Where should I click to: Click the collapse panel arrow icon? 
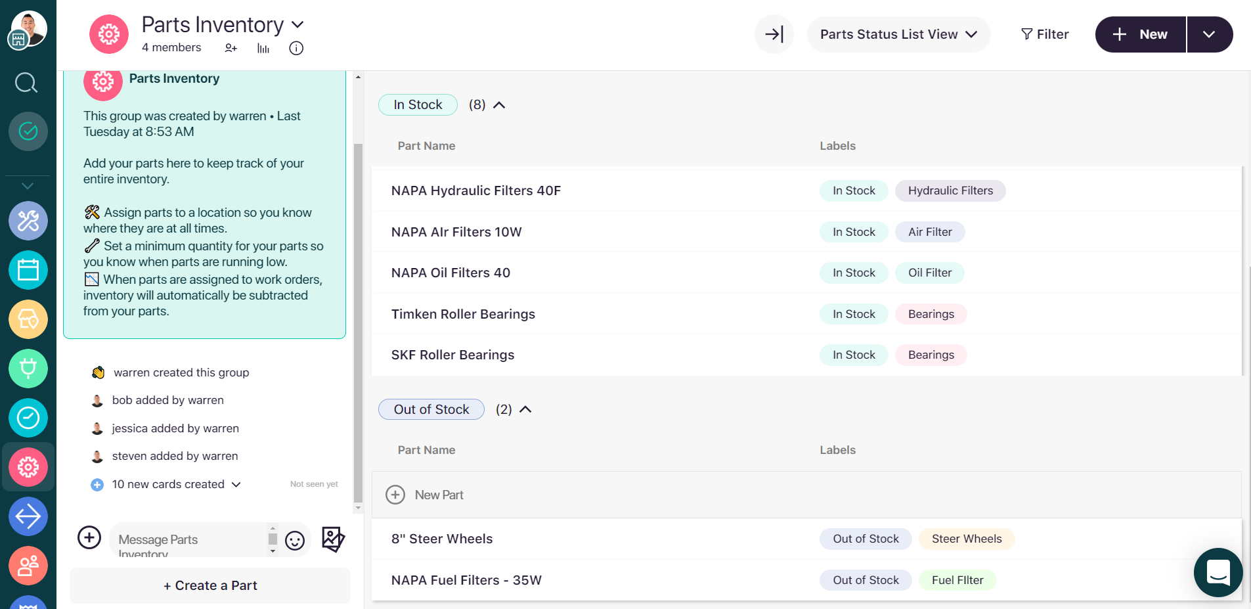click(x=774, y=34)
